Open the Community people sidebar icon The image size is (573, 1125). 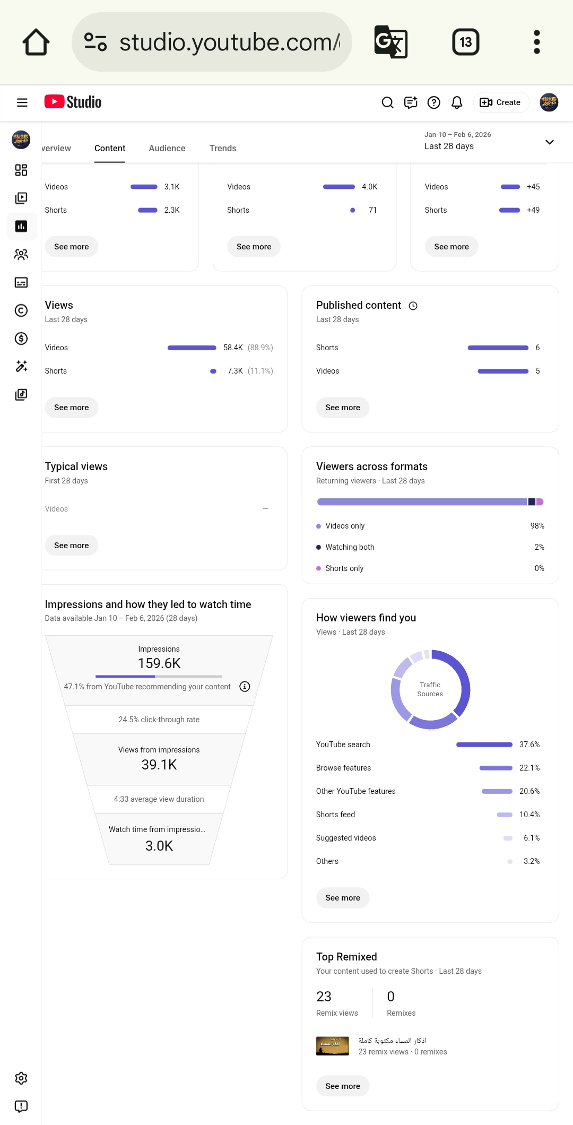pyautogui.click(x=21, y=254)
